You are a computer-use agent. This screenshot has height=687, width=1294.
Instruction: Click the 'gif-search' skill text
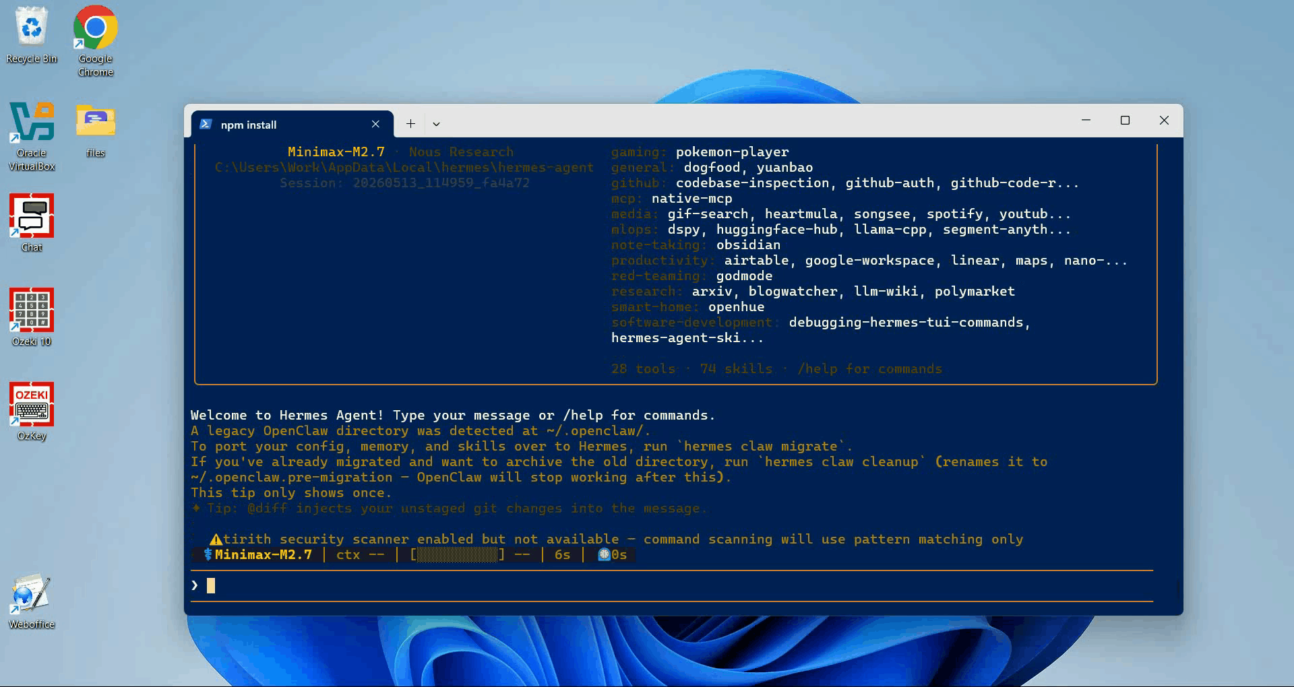[x=708, y=214]
